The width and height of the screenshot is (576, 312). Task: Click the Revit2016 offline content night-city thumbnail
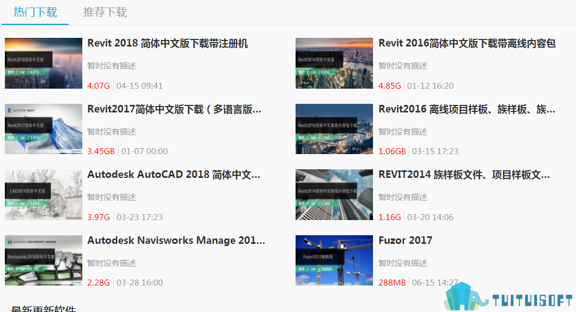335,129
